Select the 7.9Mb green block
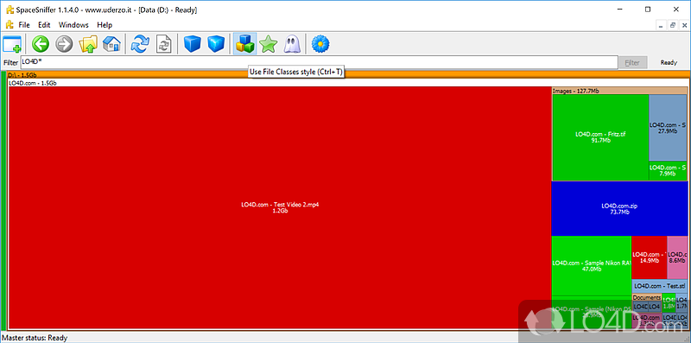691x343 pixels. click(668, 170)
